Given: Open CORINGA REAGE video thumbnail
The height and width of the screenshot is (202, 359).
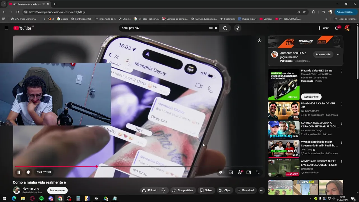Looking at the screenshot, I should (284, 130).
